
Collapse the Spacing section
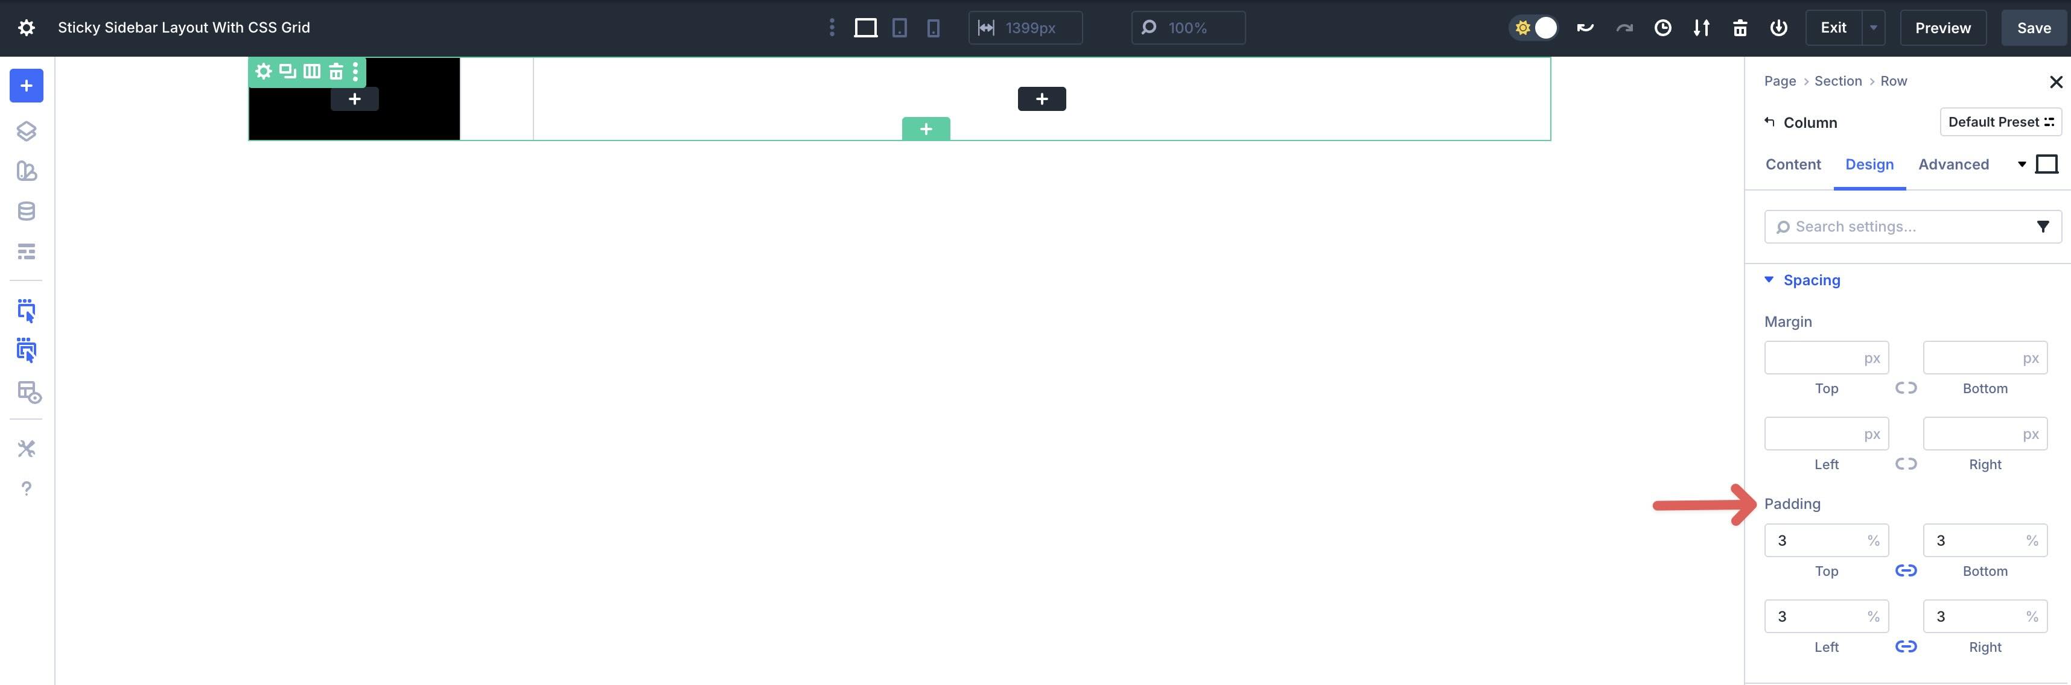1768,279
